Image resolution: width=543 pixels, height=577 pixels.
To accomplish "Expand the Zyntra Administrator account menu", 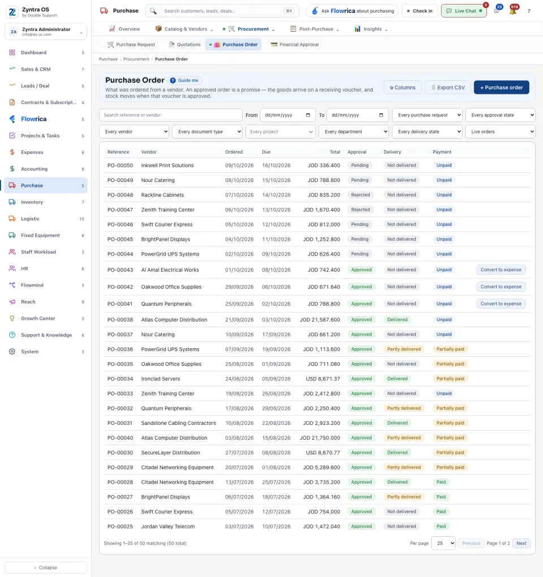I will (x=46, y=32).
